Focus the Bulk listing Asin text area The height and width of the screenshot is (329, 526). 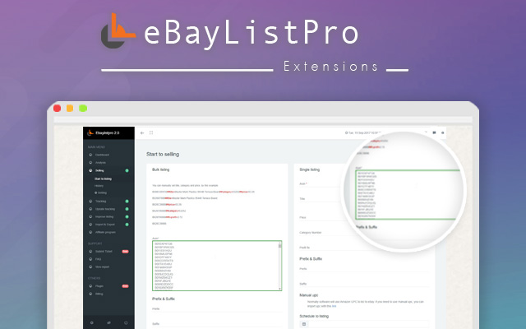click(217, 266)
